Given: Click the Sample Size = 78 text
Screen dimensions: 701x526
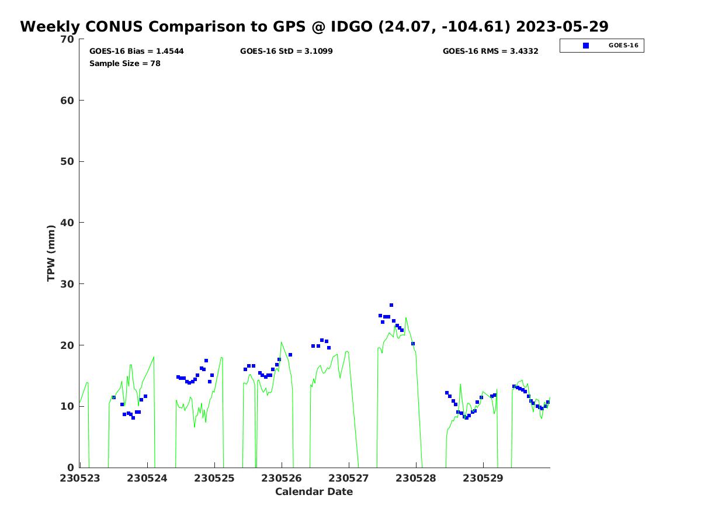Looking at the screenshot, I should (x=124, y=64).
